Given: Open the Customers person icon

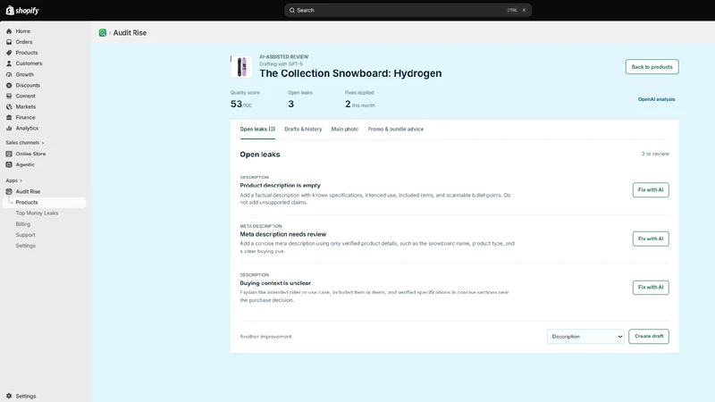Looking at the screenshot, I should [9, 63].
